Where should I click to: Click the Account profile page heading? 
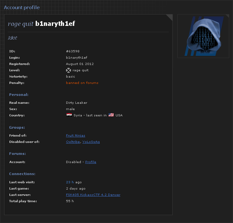coord(22,7)
